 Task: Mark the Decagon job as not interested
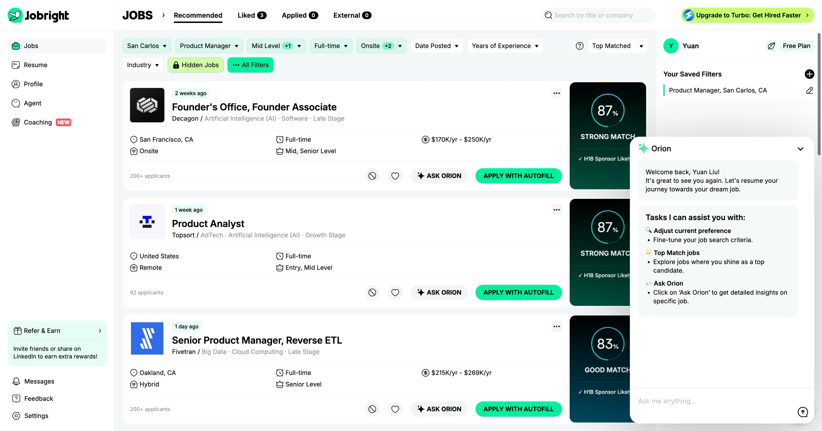(x=372, y=176)
